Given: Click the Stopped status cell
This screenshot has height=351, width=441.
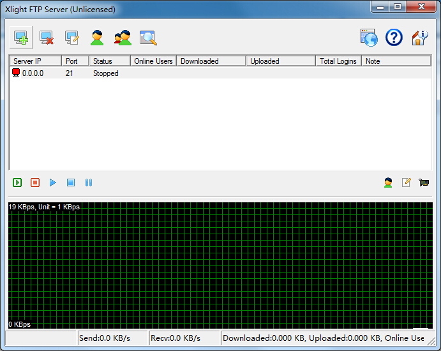Looking at the screenshot, I should pyautogui.click(x=106, y=73).
